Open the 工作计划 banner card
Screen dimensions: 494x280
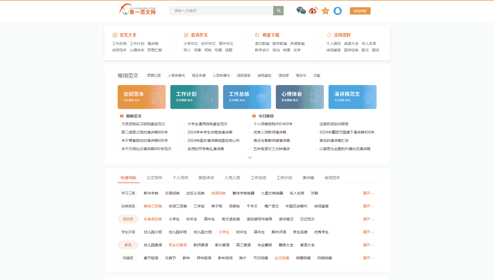point(194,97)
